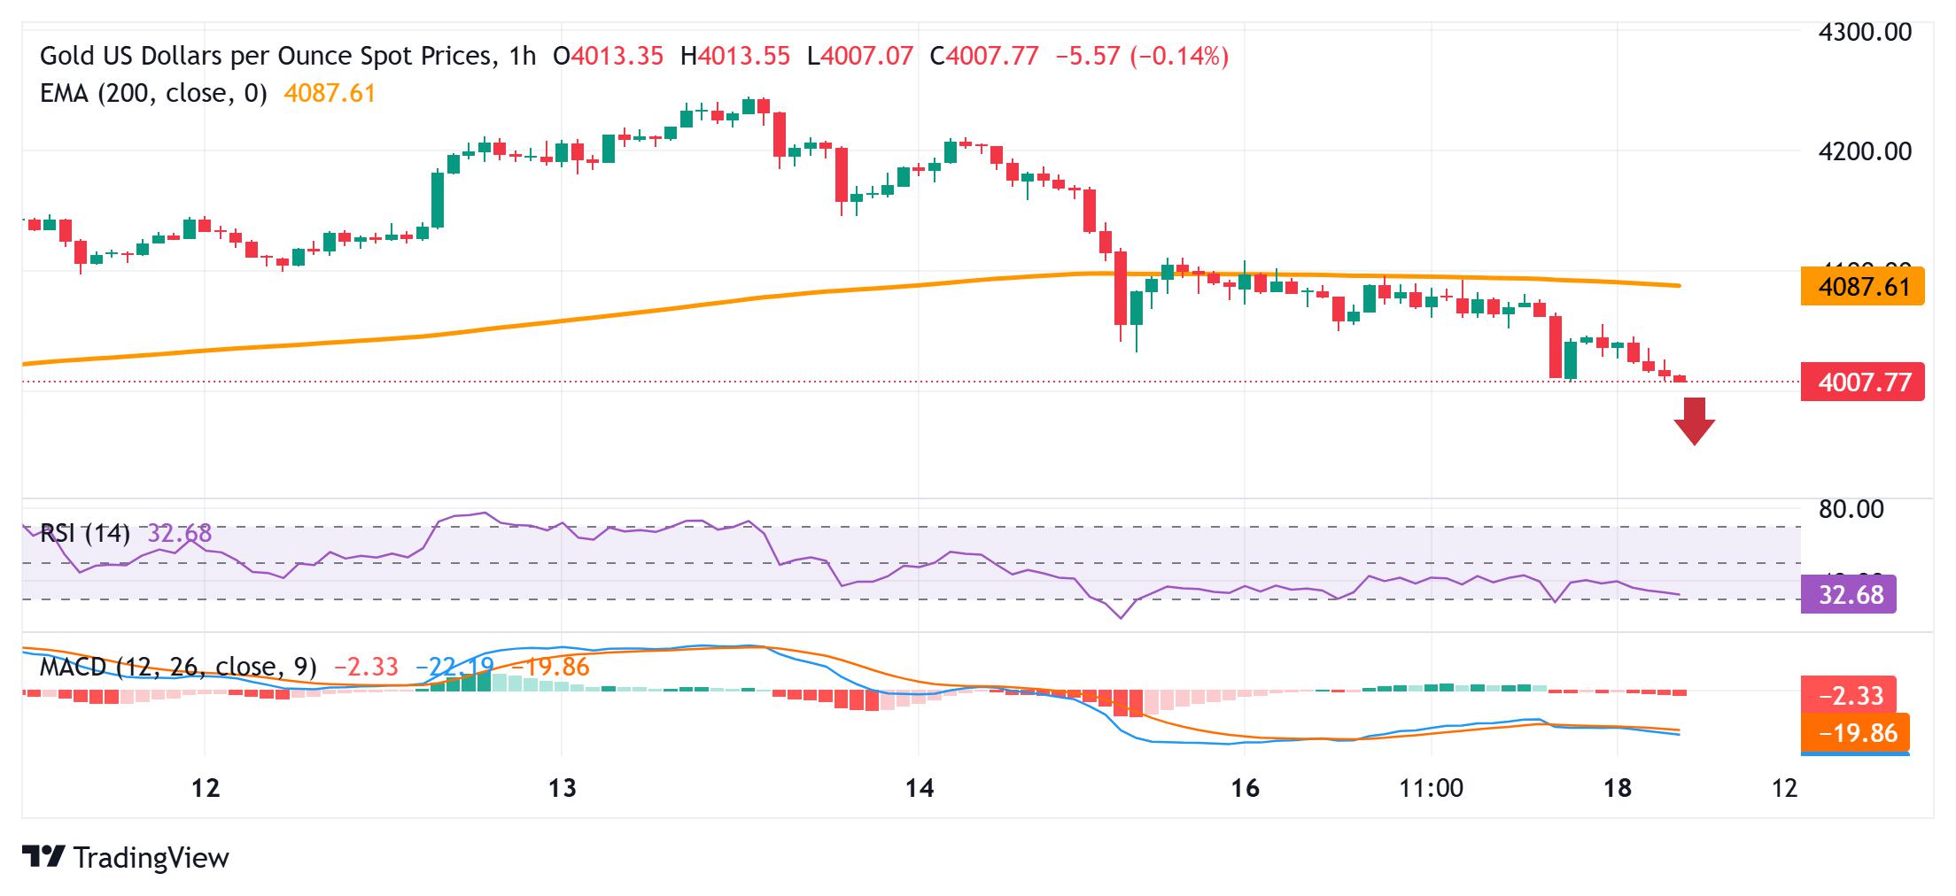Open the RSI (14) indicator legend
This screenshot has height=896, width=1956.
pos(85,533)
